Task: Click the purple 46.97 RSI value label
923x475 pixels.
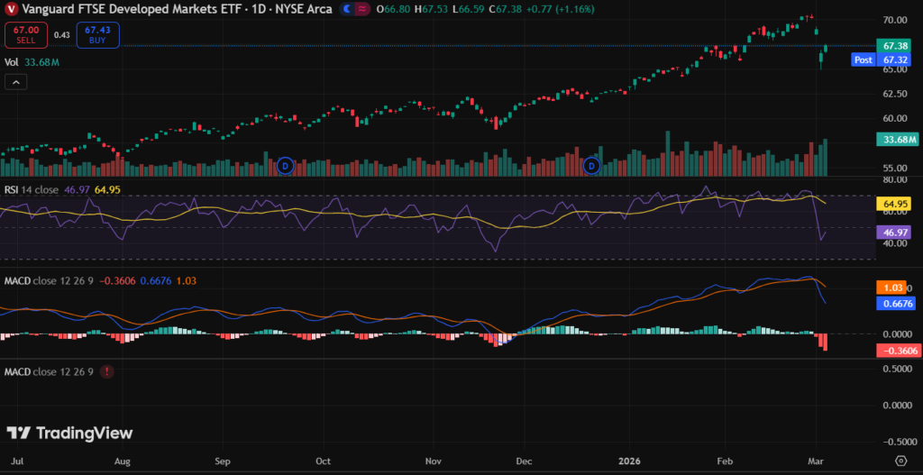Action: tap(894, 232)
